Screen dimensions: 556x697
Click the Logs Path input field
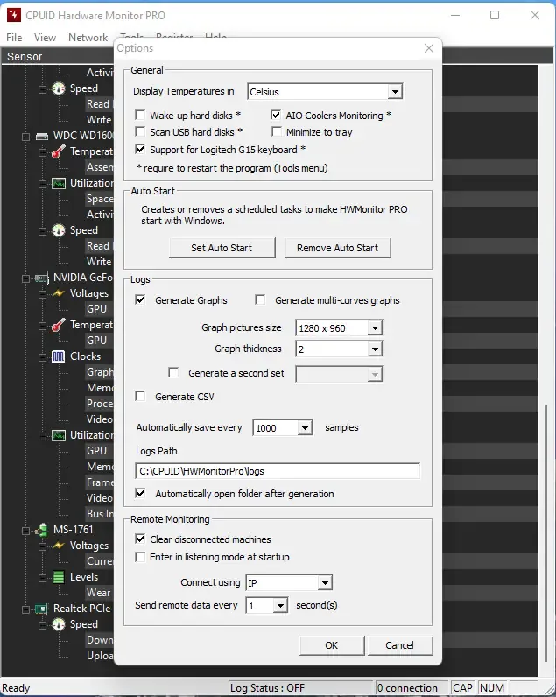coord(278,471)
